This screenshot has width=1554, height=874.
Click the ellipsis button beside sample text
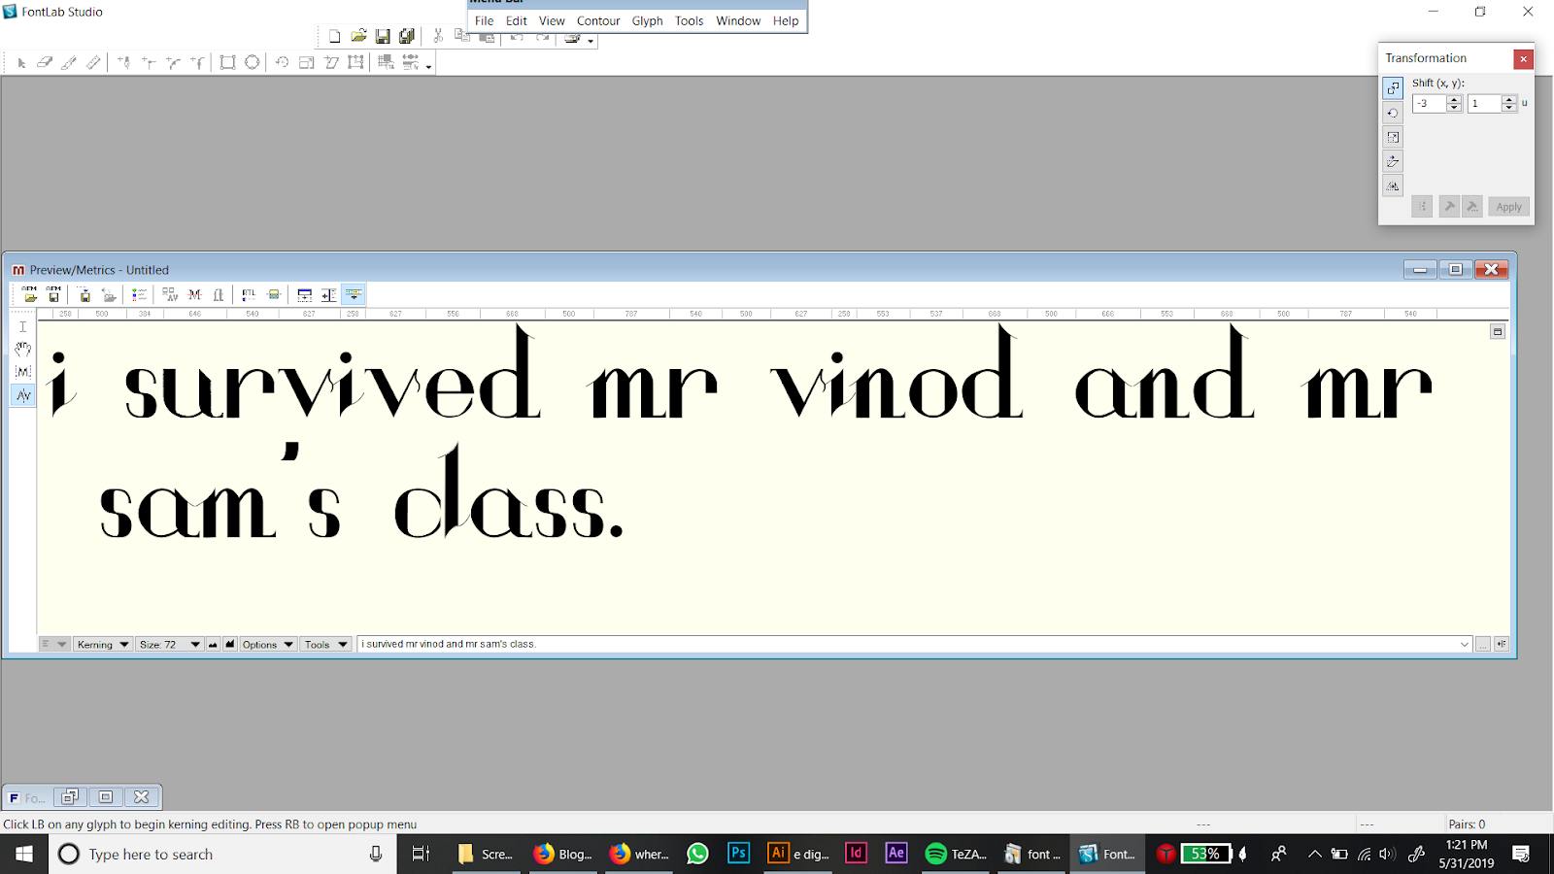click(x=1482, y=645)
